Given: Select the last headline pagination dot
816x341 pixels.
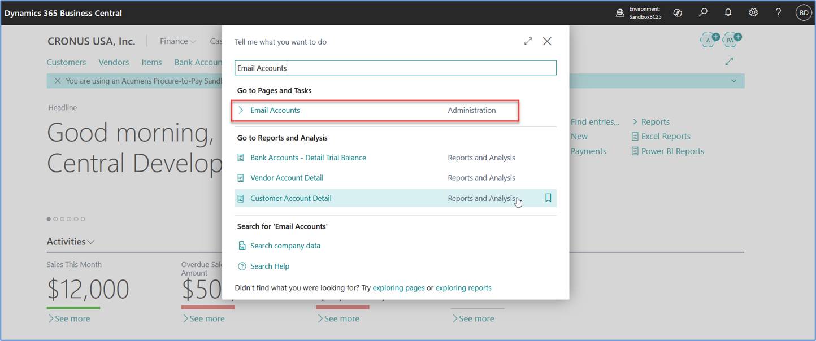Looking at the screenshot, I should [x=83, y=219].
